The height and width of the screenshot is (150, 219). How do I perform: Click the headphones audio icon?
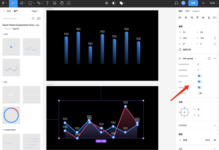click(176, 3)
